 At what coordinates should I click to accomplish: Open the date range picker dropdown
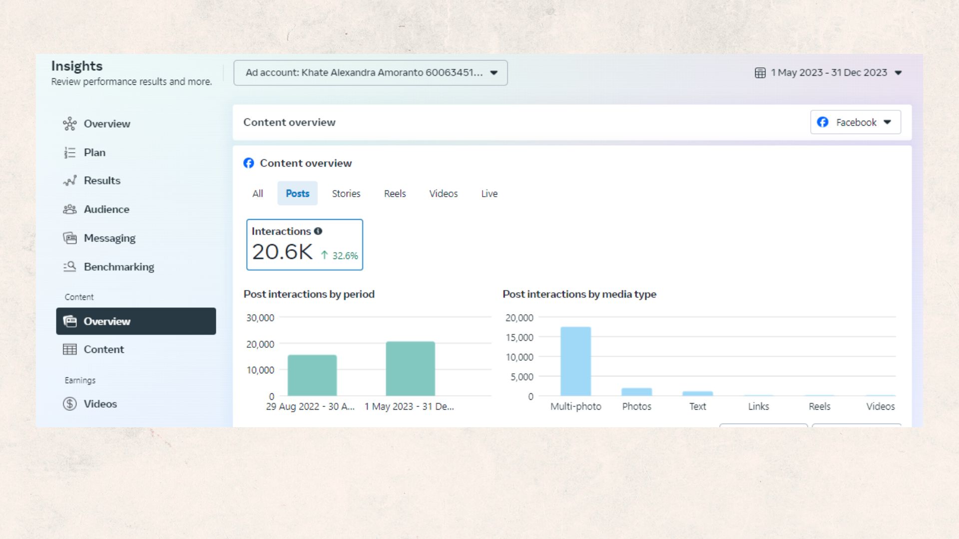coord(828,73)
